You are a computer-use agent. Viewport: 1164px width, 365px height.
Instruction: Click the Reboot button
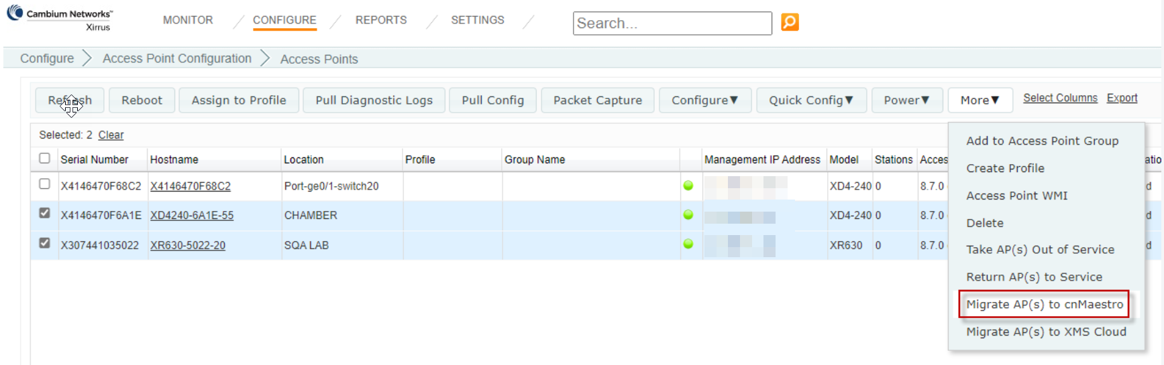pyautogui.click(x=142, y=100)
